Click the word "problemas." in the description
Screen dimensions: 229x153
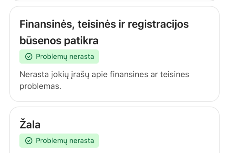(x=40, y=86)
